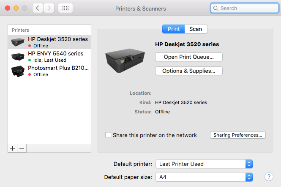
Task: Open the Default paper size dropdown
Action: coord(204,176)
